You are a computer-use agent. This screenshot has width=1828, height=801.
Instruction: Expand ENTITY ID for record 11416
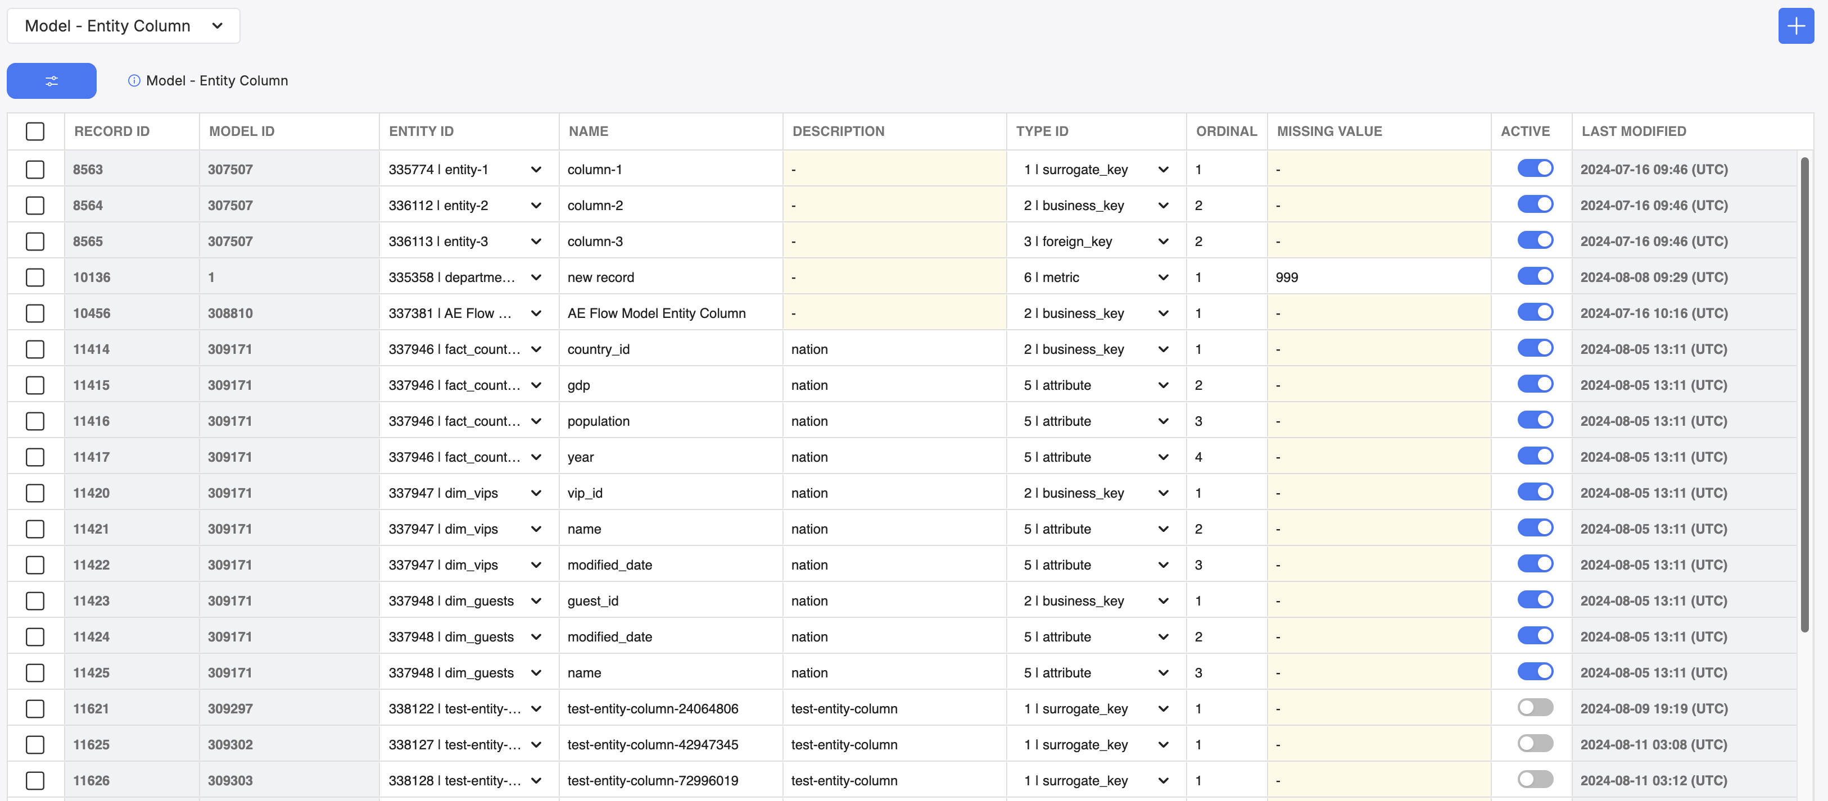[x=535, y=420]
